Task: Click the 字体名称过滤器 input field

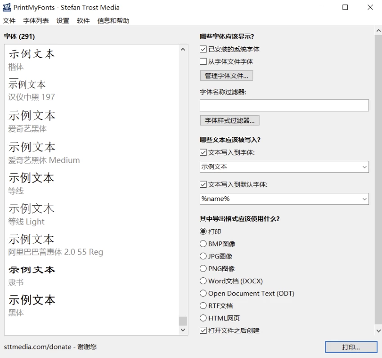Action: click(284, 105)
